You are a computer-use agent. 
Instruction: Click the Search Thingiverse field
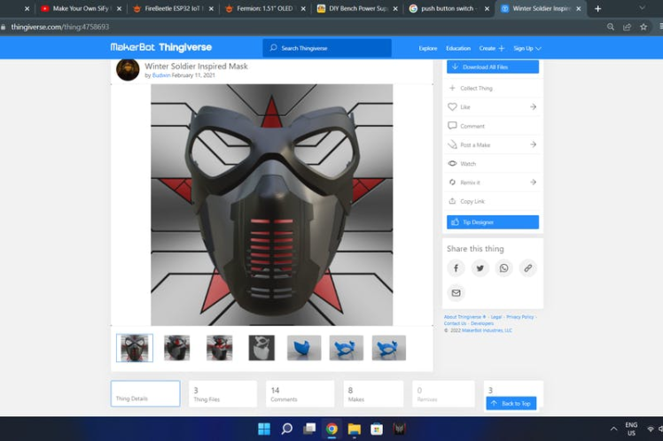(x=327, y=48)
